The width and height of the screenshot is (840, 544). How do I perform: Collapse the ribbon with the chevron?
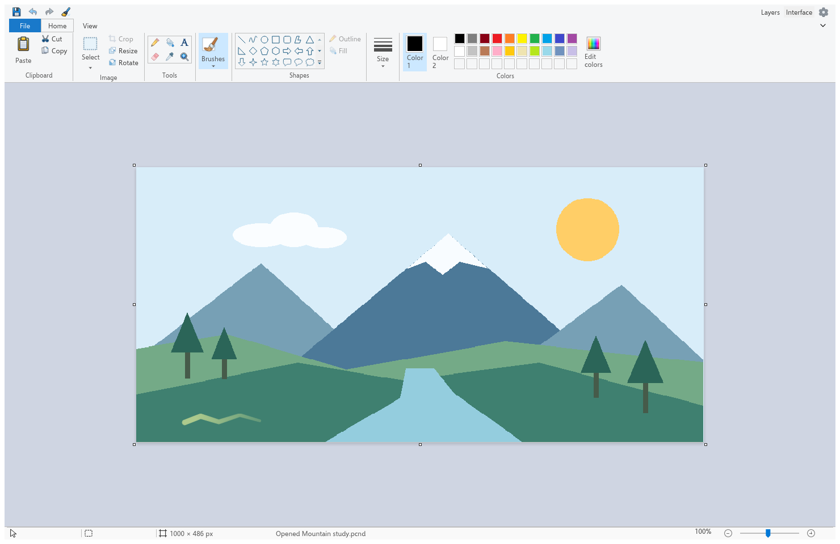point(823,25)
